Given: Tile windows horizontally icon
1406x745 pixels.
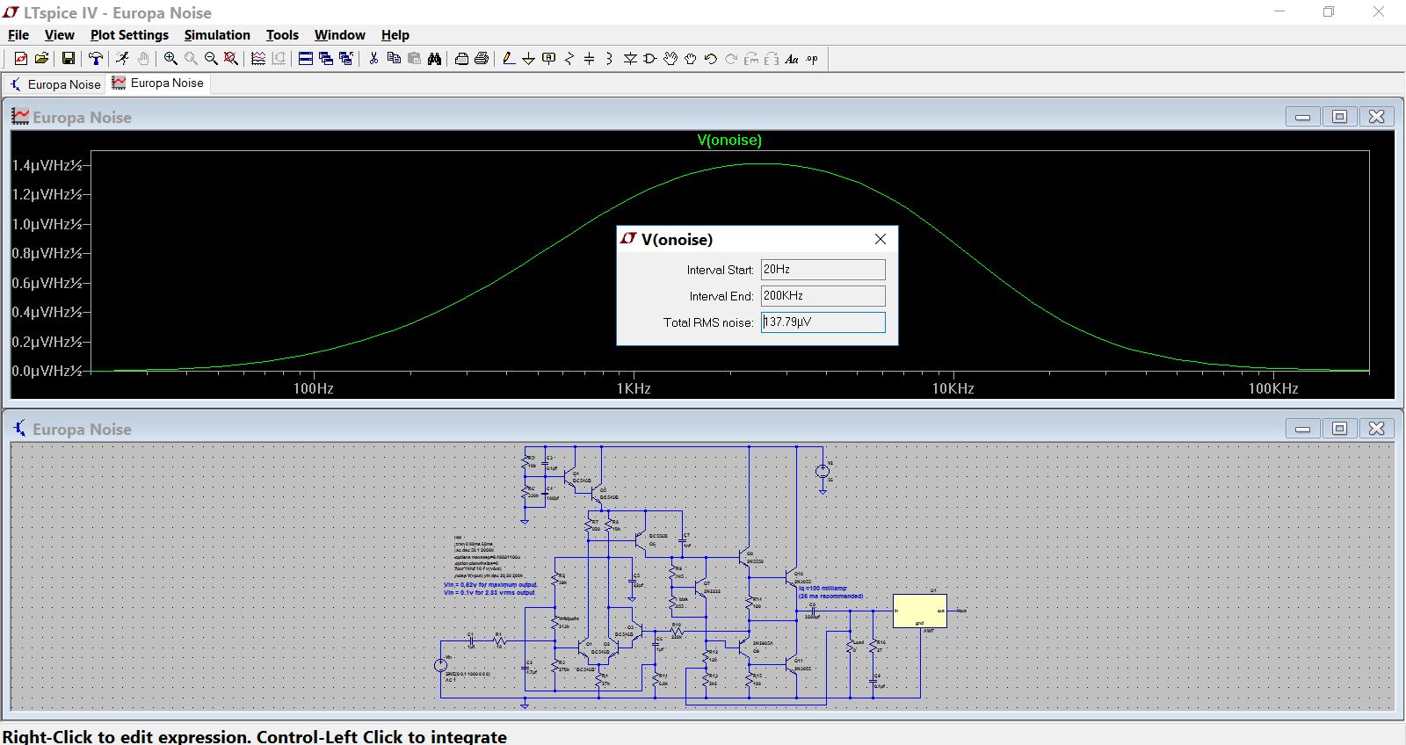Looking at the screenshot, I should (x=306, y=59).
